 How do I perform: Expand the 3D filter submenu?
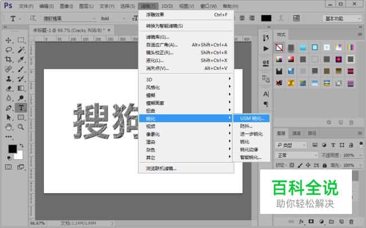tap(186, 79)
